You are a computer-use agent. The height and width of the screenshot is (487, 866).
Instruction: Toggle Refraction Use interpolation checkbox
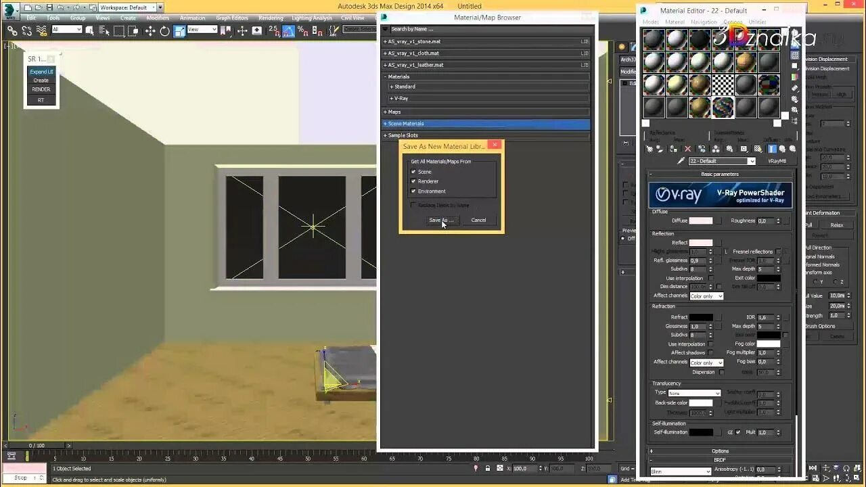click(710, 344)
